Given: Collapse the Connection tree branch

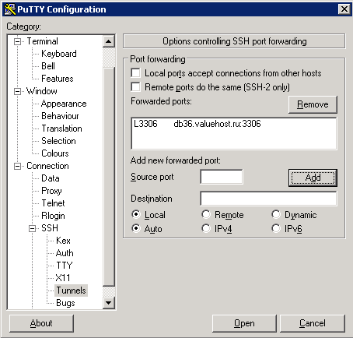Looking at the screenshot, I should click(17, 166).
